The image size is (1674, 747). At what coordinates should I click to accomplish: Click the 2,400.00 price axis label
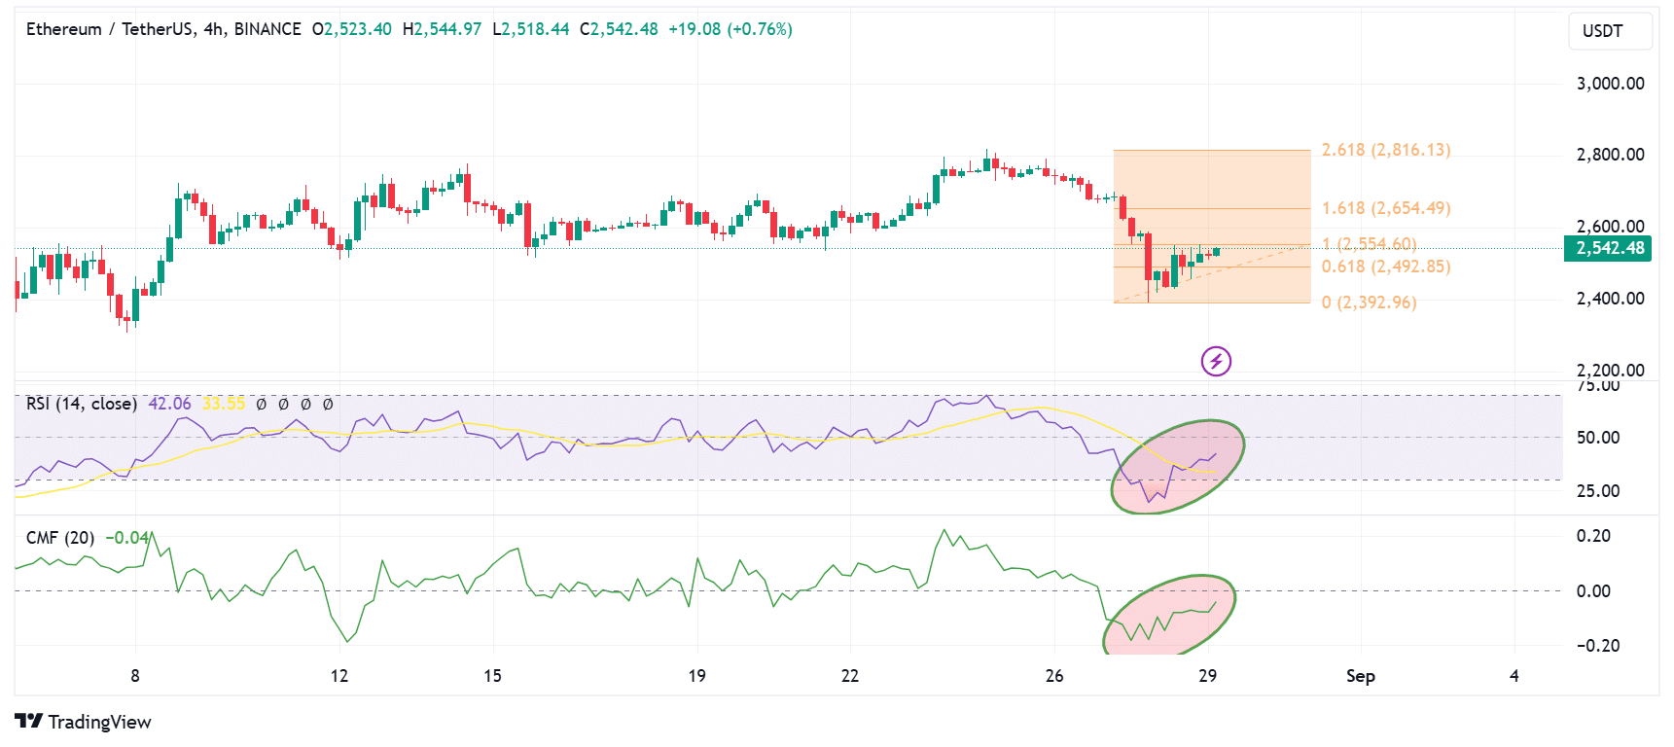point(1610,299)
